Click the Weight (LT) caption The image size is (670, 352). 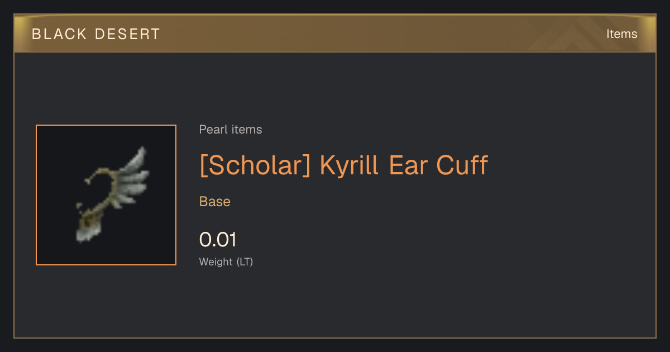click(226, 261)
